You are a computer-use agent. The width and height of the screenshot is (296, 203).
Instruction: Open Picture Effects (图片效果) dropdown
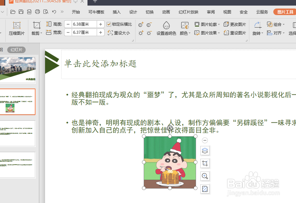click(x=207, y=33)
